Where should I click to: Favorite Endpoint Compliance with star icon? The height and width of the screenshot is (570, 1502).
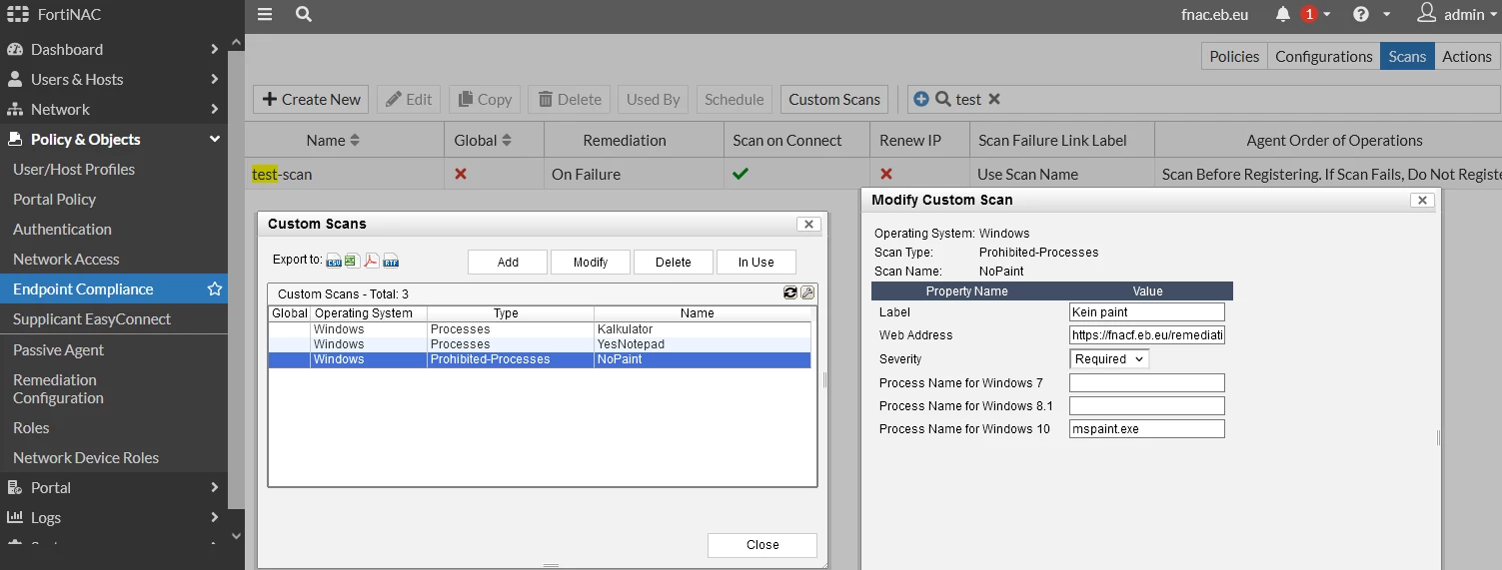[x=214, y=288]
